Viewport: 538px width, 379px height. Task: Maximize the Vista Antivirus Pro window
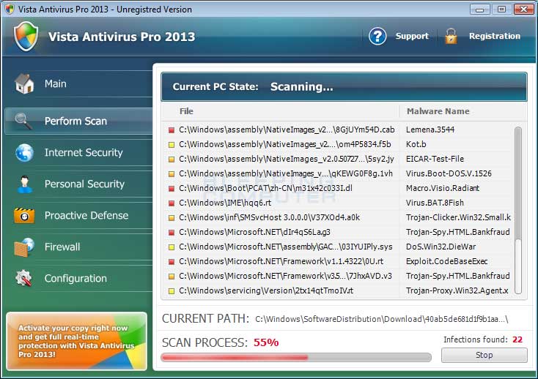pos(501,9)
